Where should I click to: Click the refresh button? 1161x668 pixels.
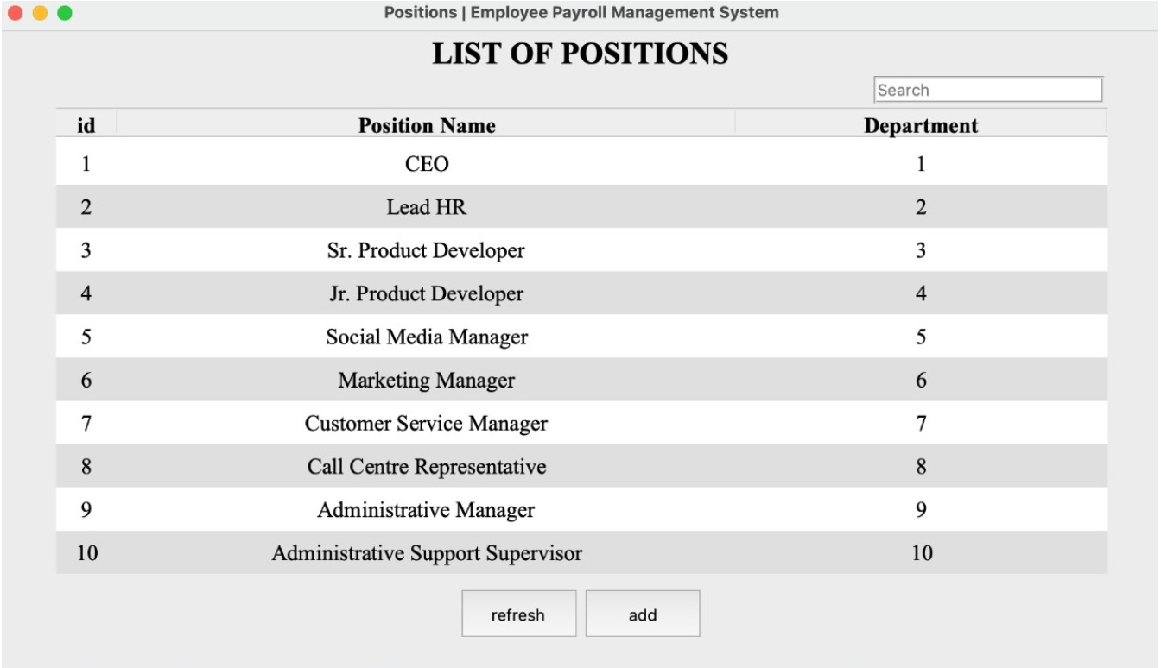click(x=520, y=614)
